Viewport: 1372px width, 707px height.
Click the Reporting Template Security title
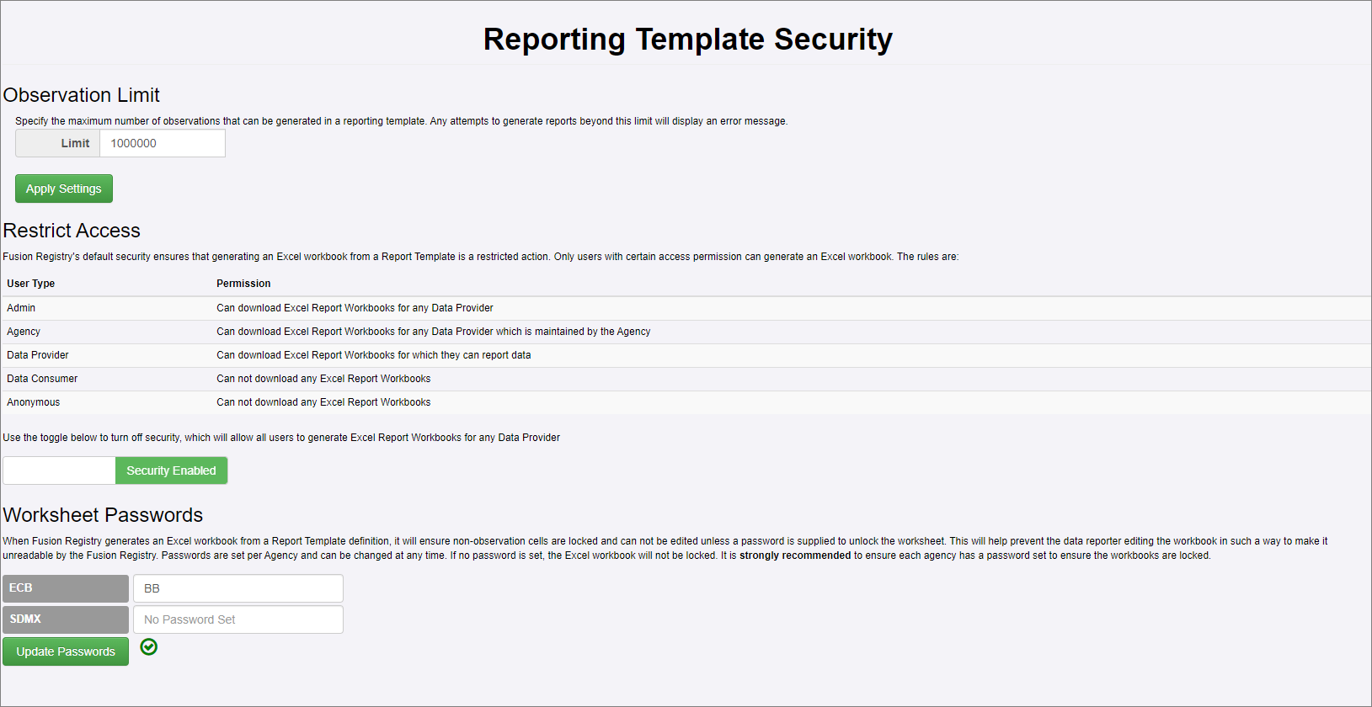pyautogui.click(x=687, y=40)
